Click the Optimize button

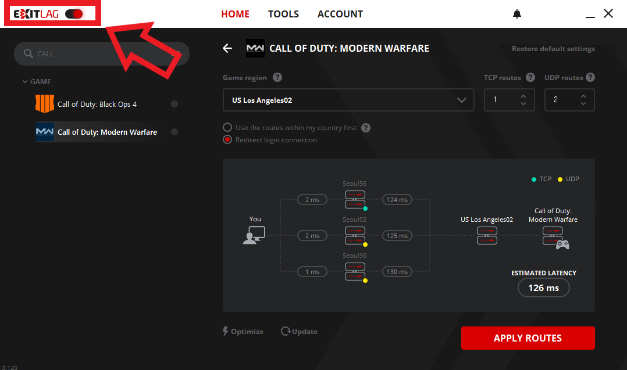click(x=243, y=331)
